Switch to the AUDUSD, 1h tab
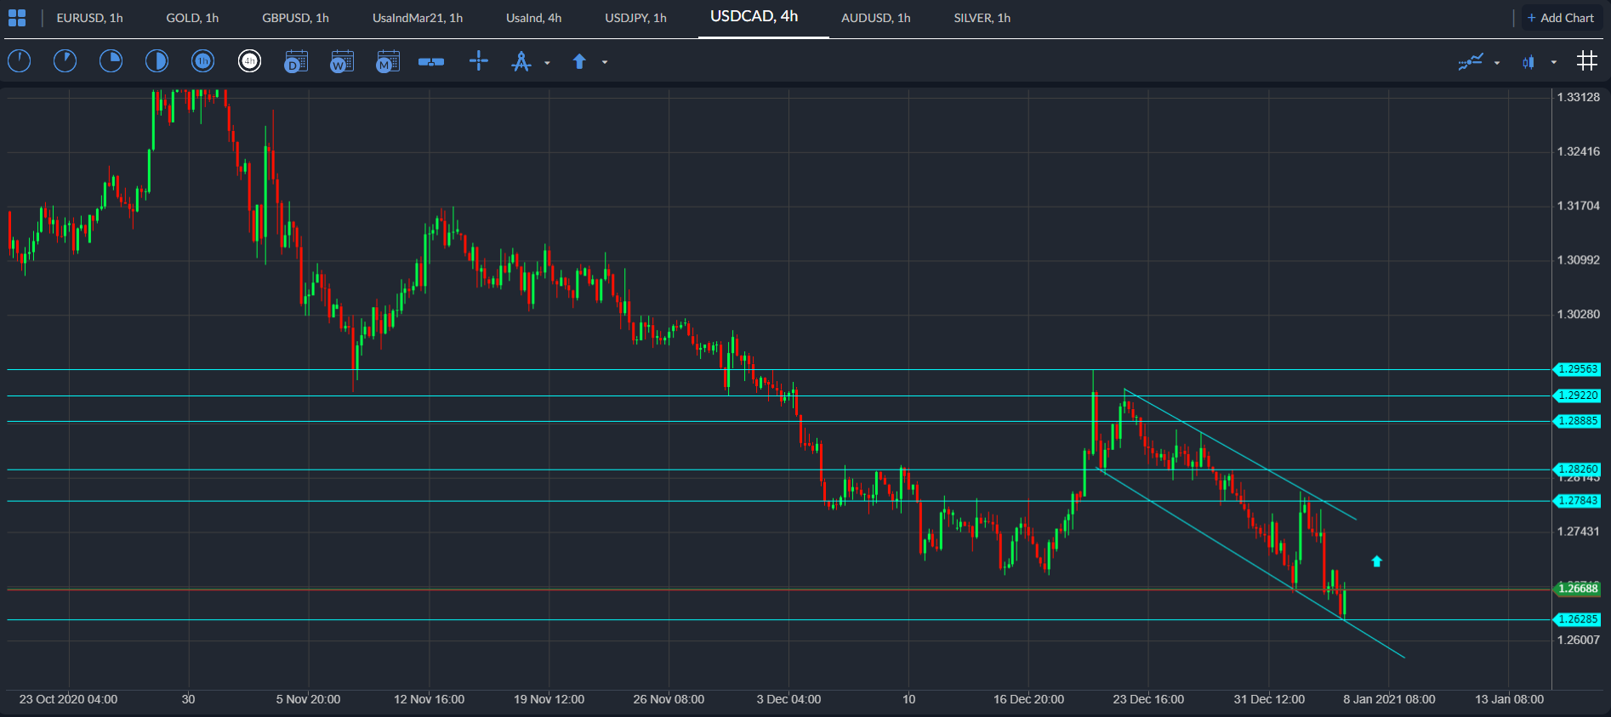This screenshot has width=1611, height=717. [x=875, y=18]
